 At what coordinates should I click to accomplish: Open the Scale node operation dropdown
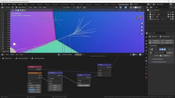click(x=84, y=81)
